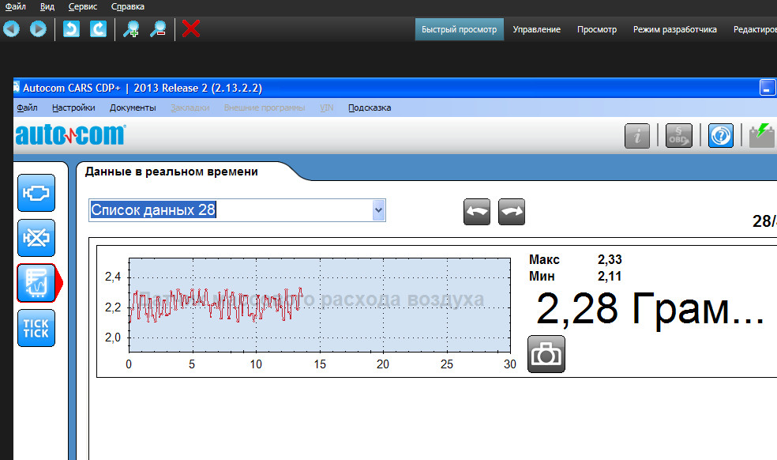Go to next data list arrow
This screenshot has width=777, height=460.
512,212
